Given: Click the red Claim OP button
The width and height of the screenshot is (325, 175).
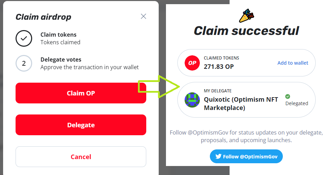Looking at the screenshot, I should (81, 93).
